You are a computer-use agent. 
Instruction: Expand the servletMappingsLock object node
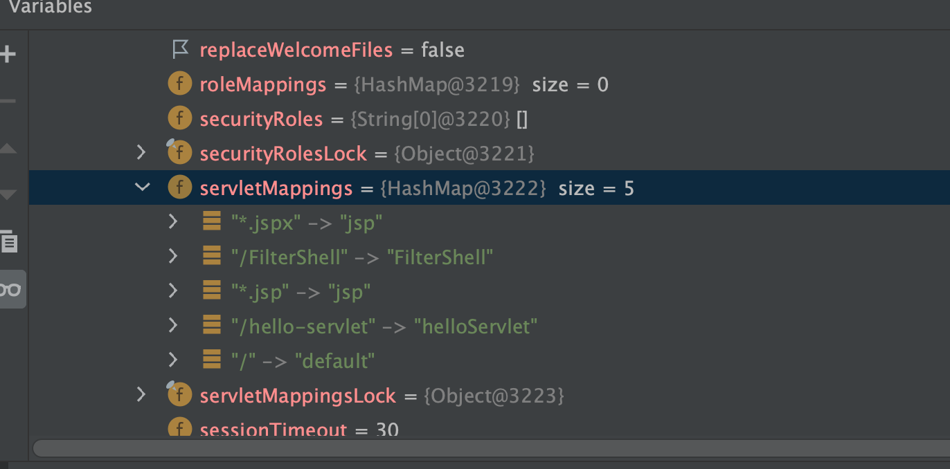tap(142, 395)
